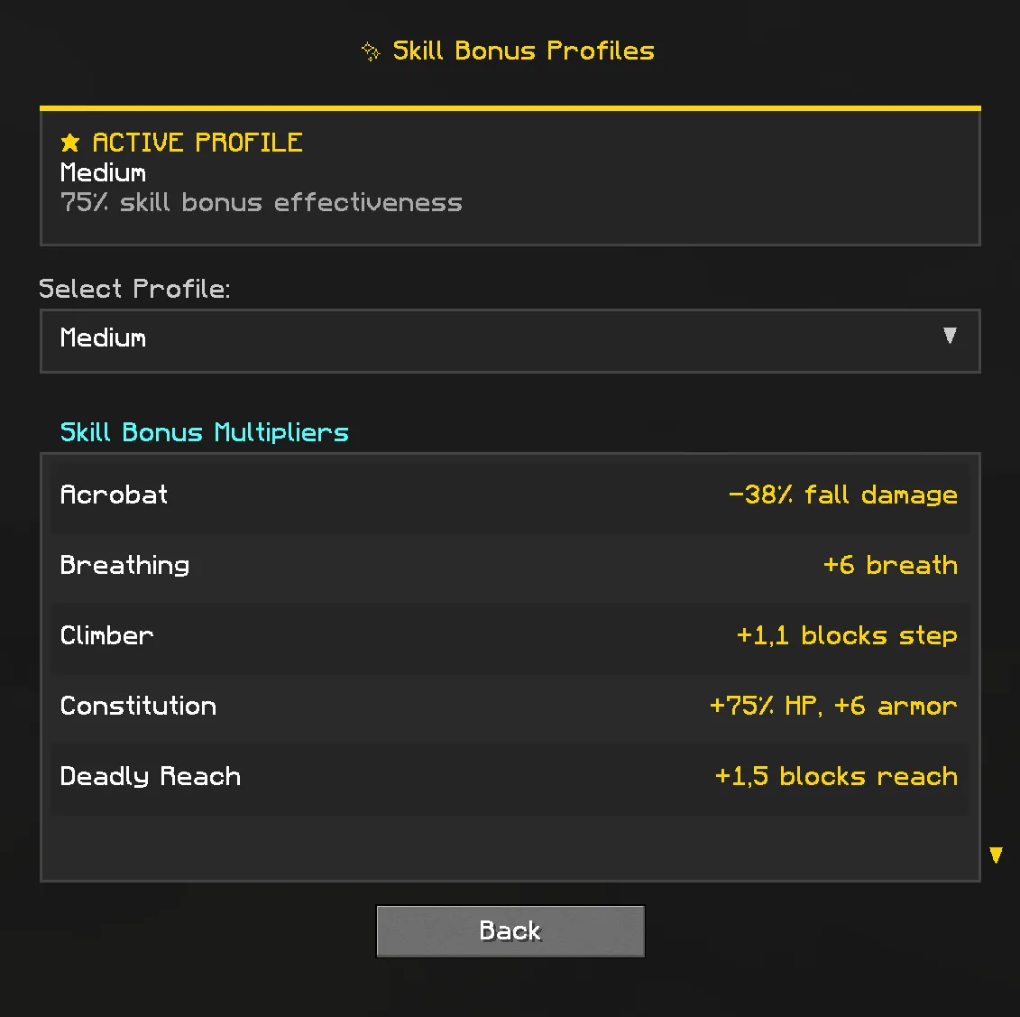Select the Acrobat skill row
The height and width of the screenshot is (1017, 1020).
[x=510, y=495]
